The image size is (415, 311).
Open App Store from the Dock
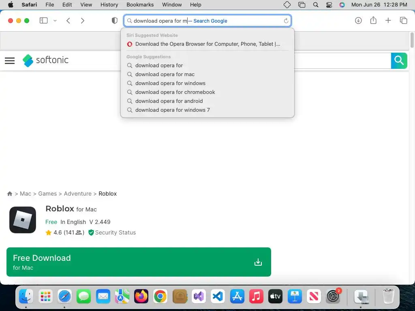pyautogui.click(x=237, y=296)
